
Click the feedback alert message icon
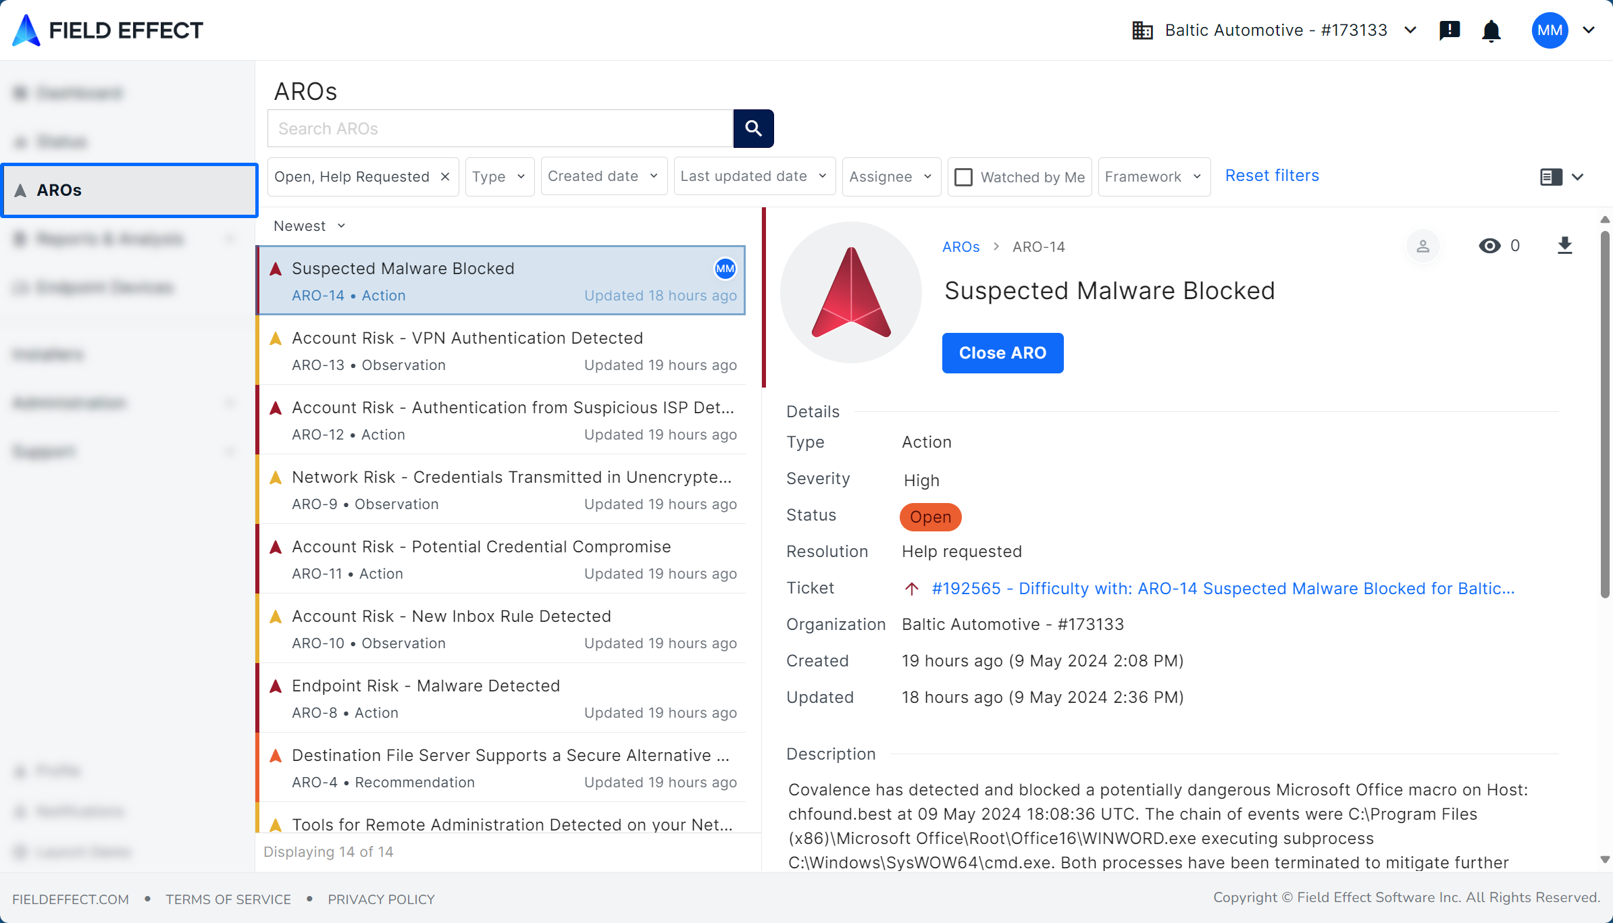coord(1450,30)
